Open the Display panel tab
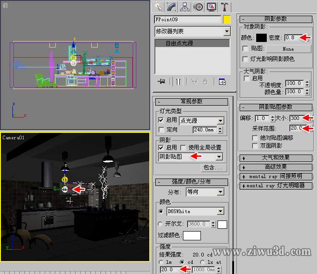 click(211, 6)
